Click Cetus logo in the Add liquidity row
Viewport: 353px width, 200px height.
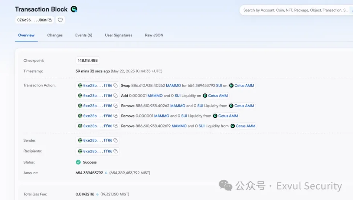click(205, 96)
